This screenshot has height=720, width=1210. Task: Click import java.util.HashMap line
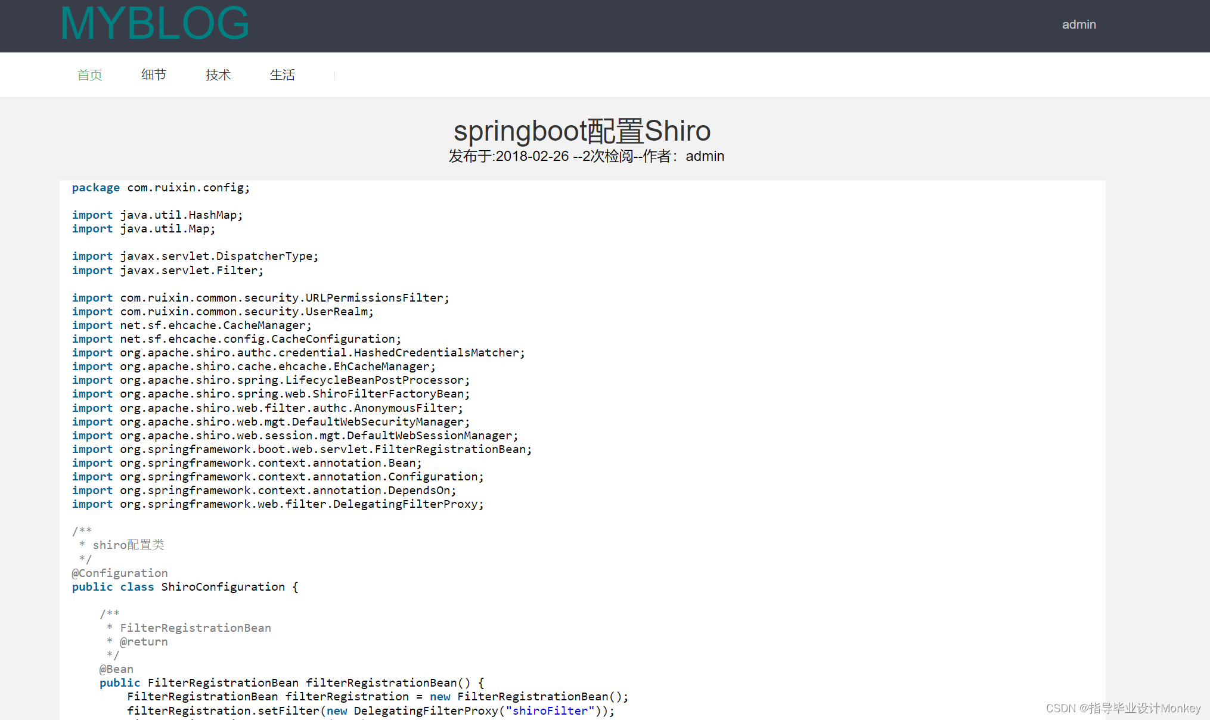(x=157, y=215)
